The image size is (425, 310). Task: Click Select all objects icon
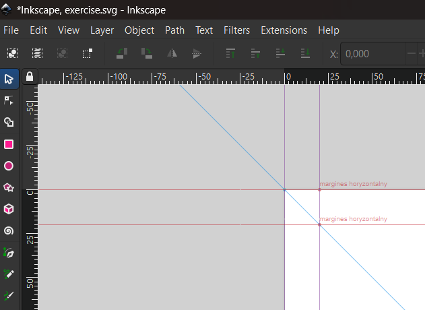(13, 53)
